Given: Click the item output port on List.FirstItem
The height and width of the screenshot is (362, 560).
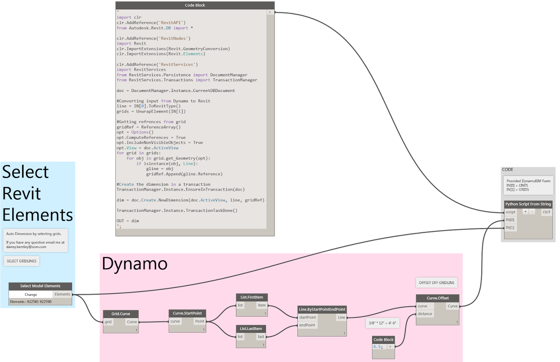Looking at the screenshot, I should pos(262,305).
